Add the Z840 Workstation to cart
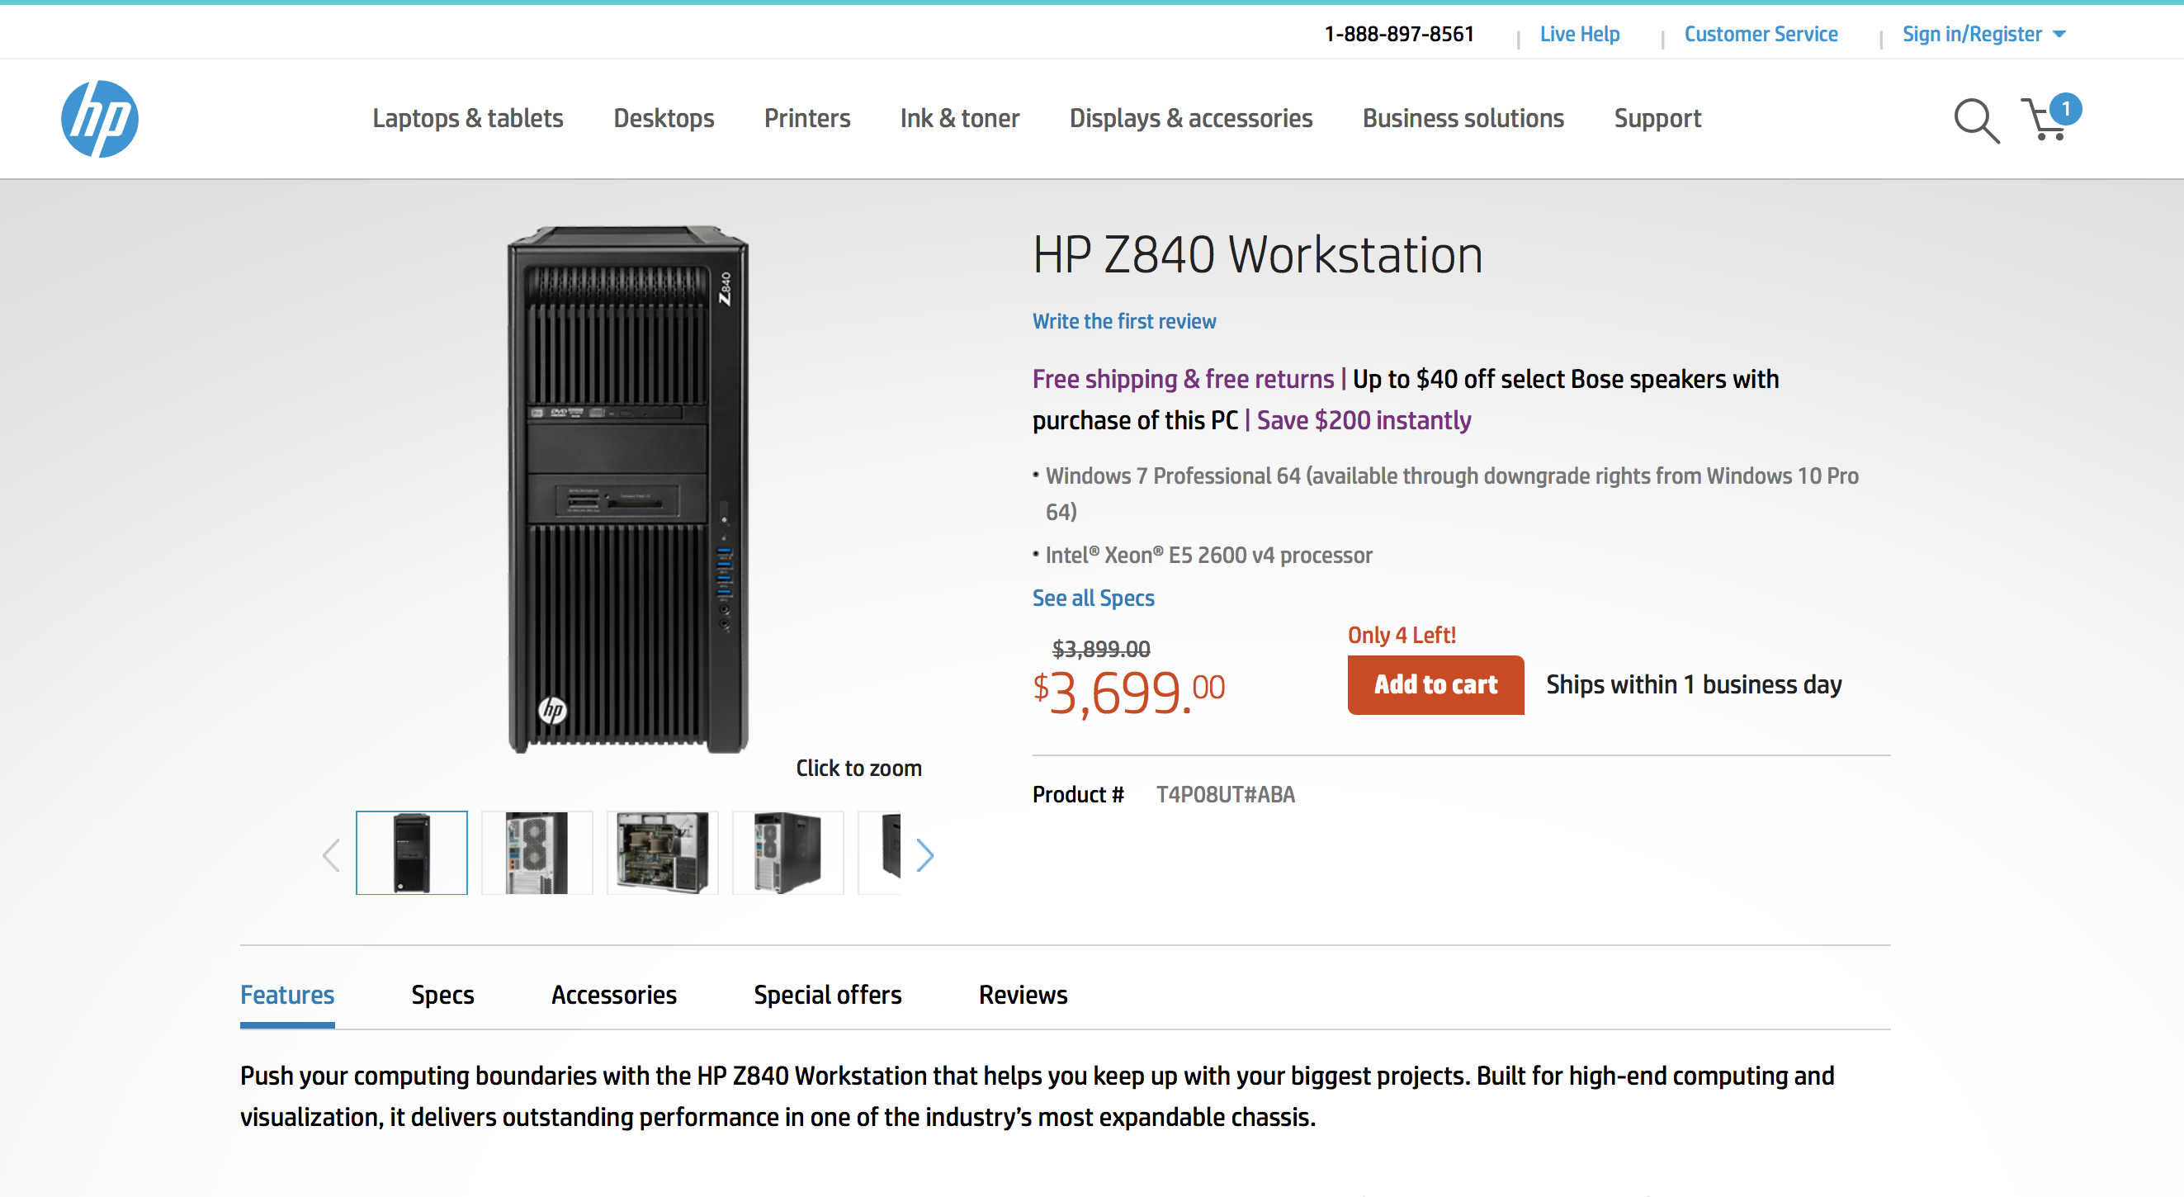This screenshot has height=1197, width=2184. coord(1435,684)
